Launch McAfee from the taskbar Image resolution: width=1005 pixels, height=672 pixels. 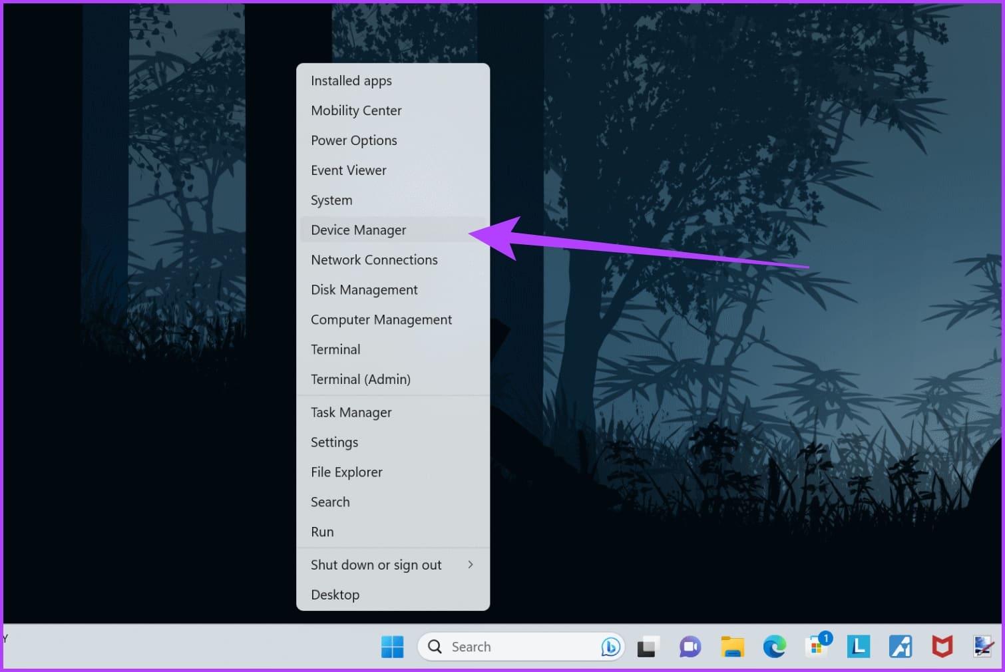pyautogui.click(x=942, y=646)
